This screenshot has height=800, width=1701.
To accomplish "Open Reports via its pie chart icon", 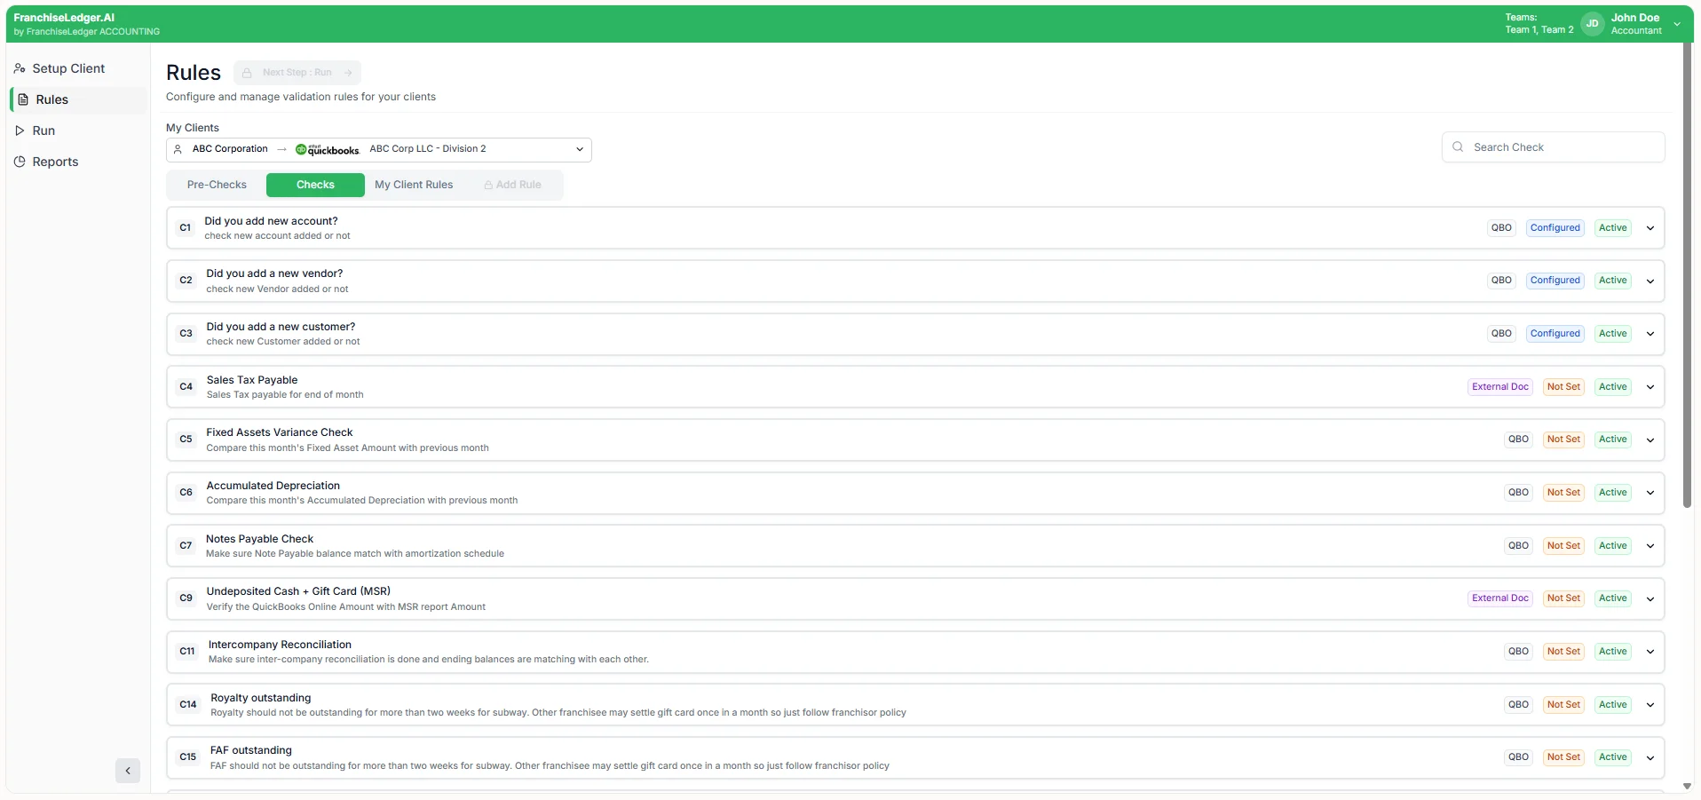I will [20, 162].
